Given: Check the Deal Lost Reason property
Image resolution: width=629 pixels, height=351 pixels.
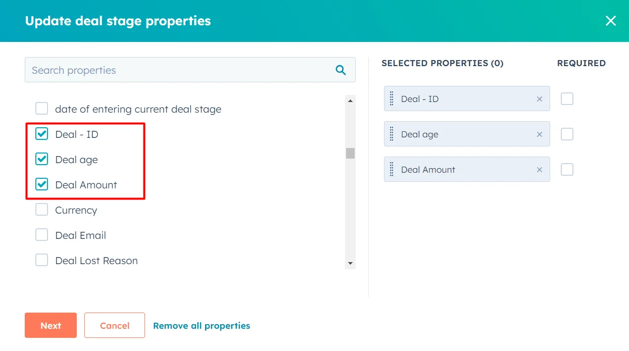Looking at the screenshot, I should pyautogui.click(x=41, y=260).
